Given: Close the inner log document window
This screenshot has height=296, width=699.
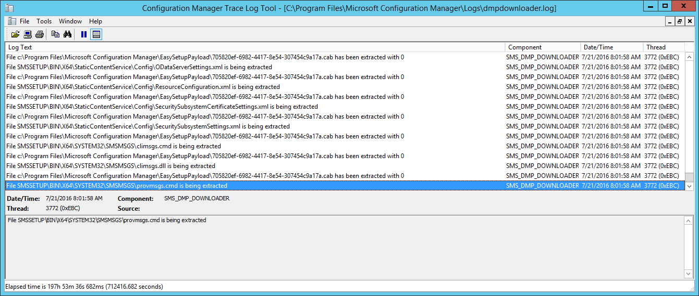Looking at the screenshot, I should [x=689, y=21].
